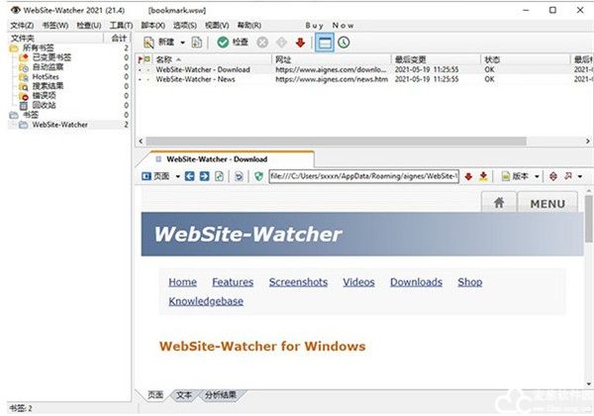Click the file:/// address bar field
The height and width of the screenshot is (416, 594).
(x=364, y=176)
